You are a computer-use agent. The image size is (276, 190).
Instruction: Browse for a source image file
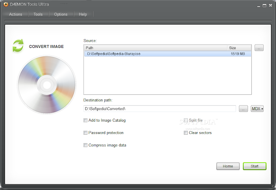click(x=259, y=48)
